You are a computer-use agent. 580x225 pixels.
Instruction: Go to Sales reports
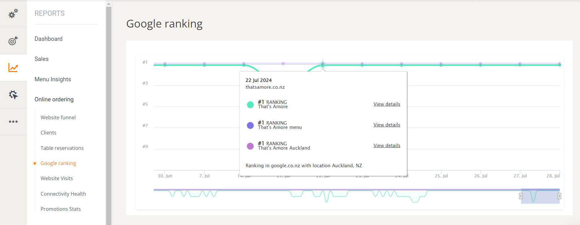pyautogui.click(x=41, y=59)
